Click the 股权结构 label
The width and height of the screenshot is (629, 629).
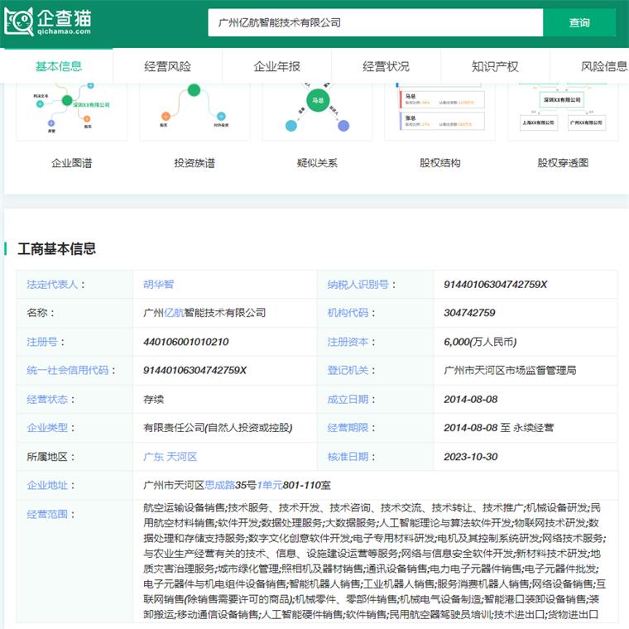[440, 163]
